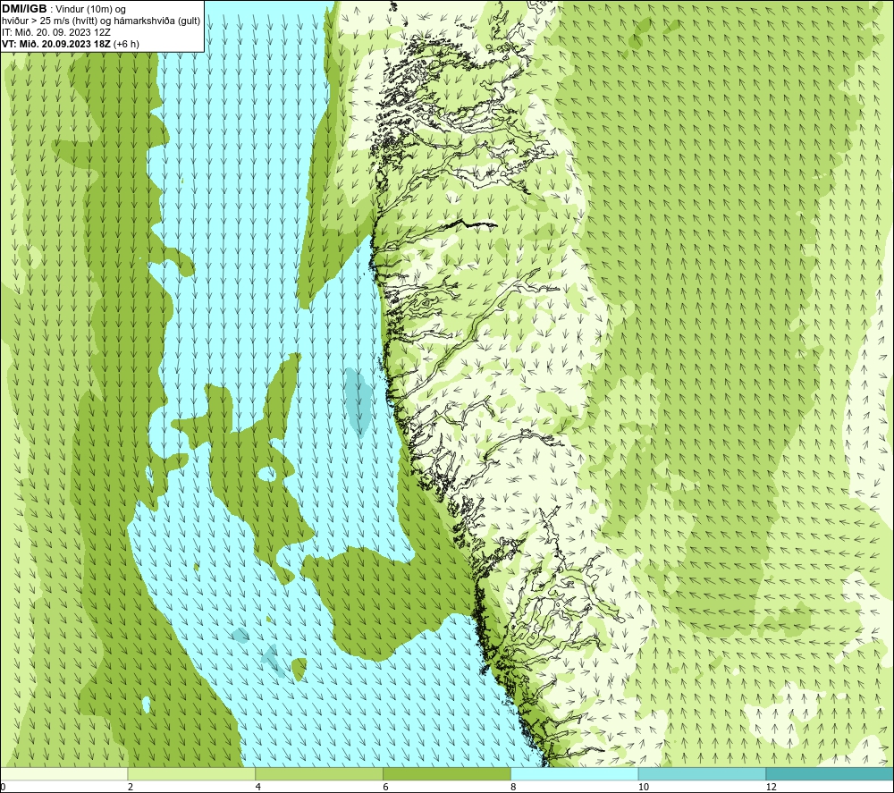Click the scale label '12'
Screen dimensions: 894x793
(x=772, y=787)
